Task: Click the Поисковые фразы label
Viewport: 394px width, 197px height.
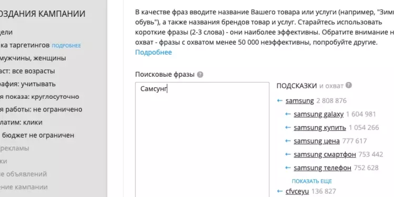Action: pyautogui.click(x=165, y=75)
